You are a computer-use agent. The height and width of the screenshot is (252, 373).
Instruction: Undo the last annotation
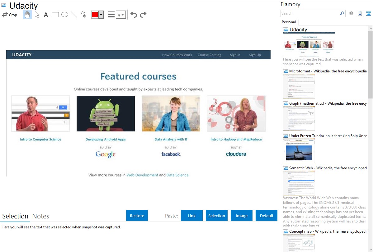[134, 15]
